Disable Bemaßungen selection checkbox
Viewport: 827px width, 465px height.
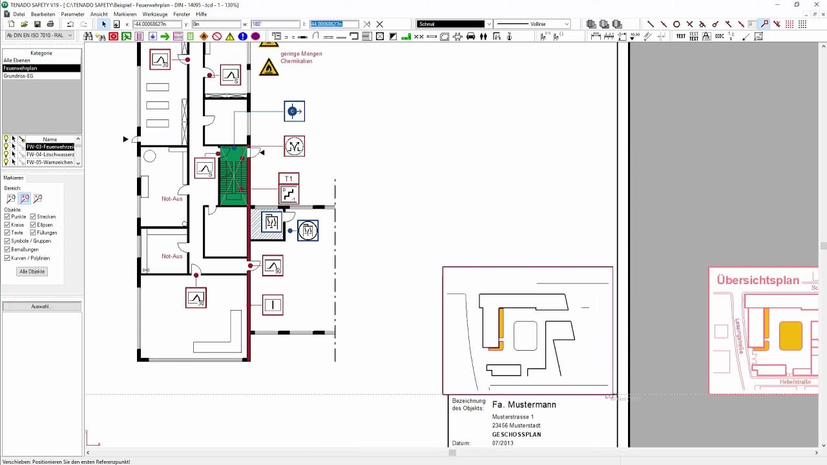coord(7,249)
